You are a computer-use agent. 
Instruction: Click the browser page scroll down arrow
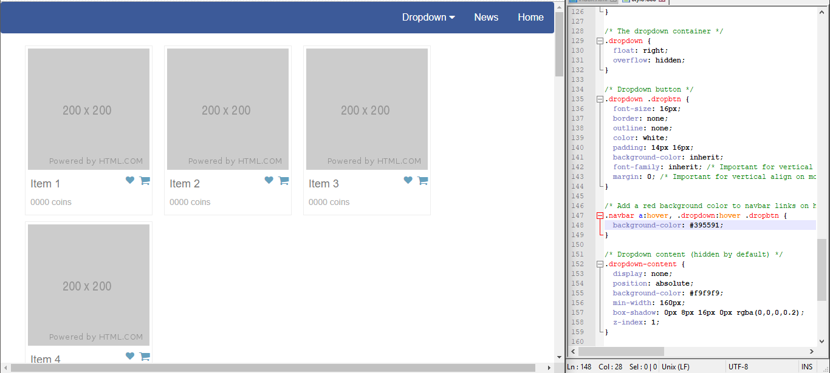pos(559,358)
